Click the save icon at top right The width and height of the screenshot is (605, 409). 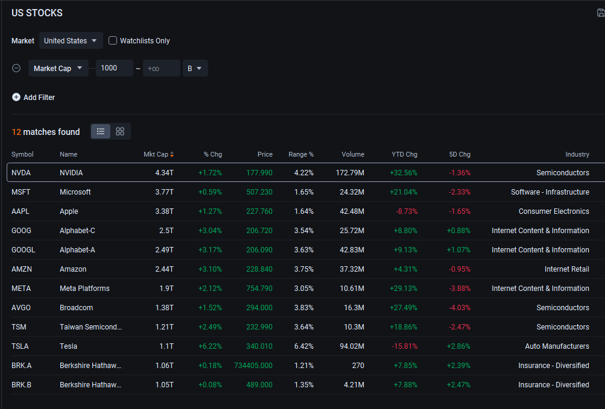[x=600, y=13]
